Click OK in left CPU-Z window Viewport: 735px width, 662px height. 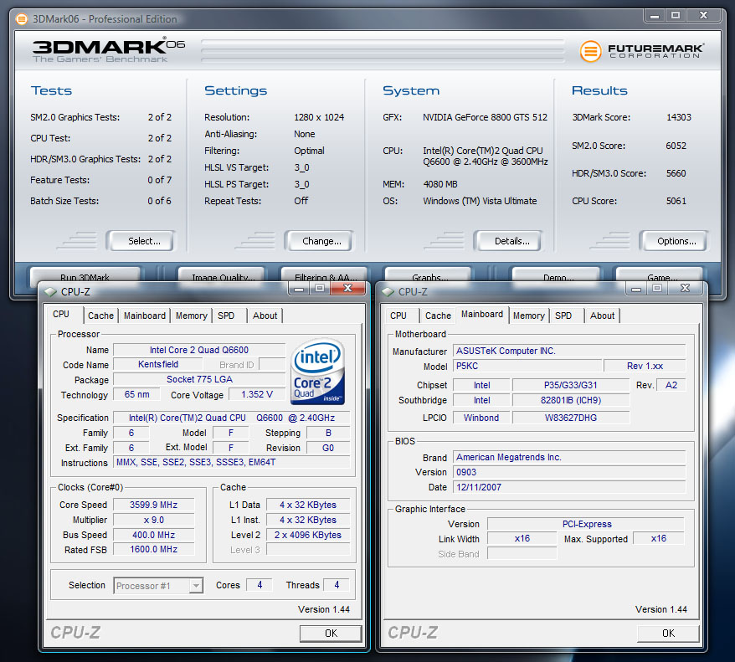tap(331, 634)
